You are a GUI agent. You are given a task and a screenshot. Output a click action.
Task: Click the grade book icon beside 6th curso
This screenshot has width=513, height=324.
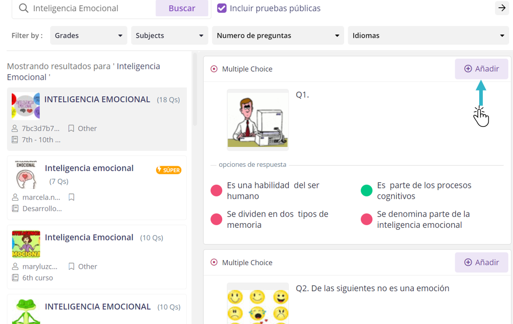click(x=15, y=278)
